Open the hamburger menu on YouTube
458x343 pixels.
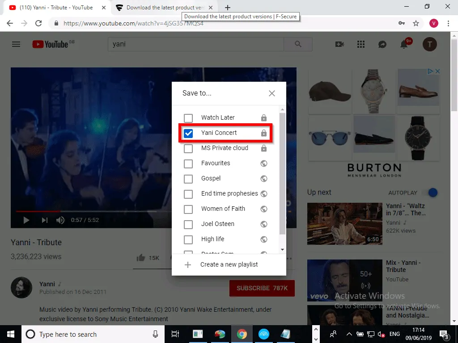[16, 44]
